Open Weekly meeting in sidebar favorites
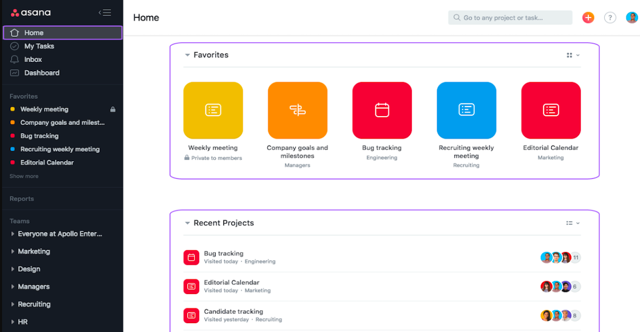The image size is (640, 332). point(44,109)
